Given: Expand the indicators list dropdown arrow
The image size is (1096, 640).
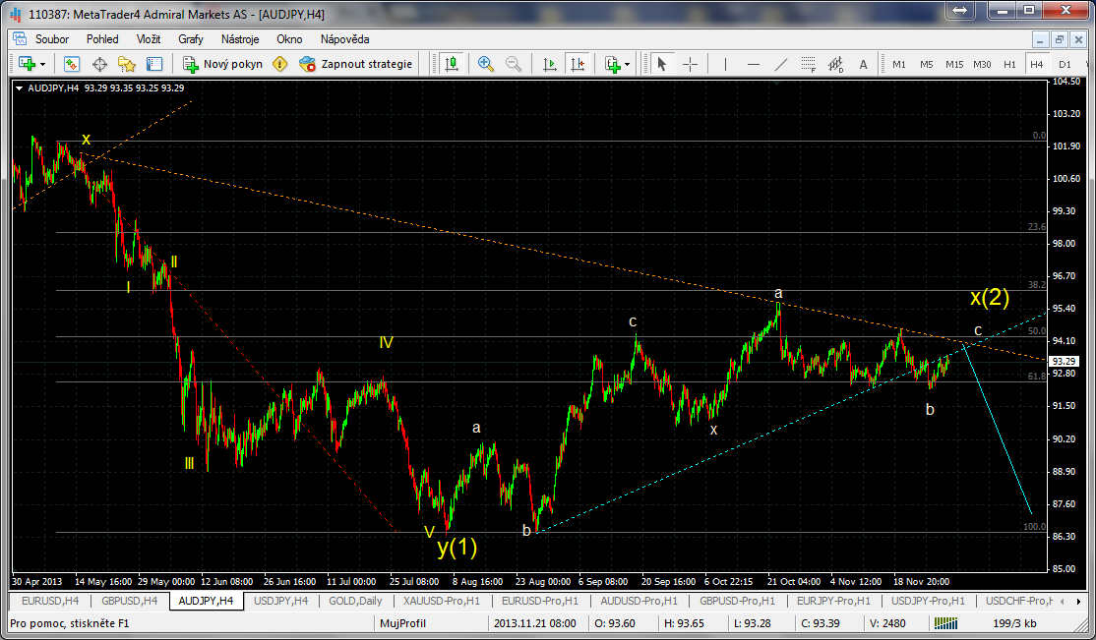Looking at the screenshot, I should click(627, 64).
